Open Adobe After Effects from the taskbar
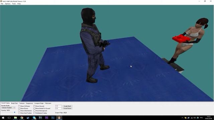The image size is (214, 120). [x=47, y=118]
